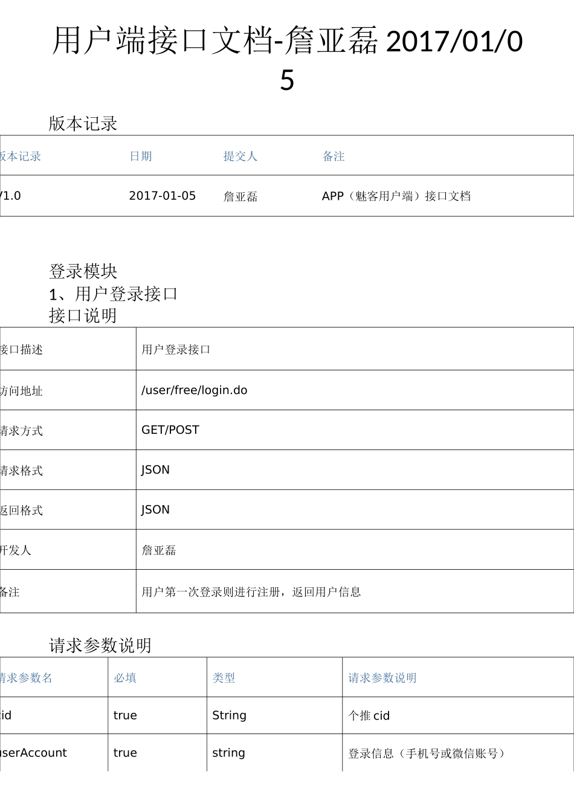
Task: Select JSON value in 请求格式 row
Action: coord(155,470)
